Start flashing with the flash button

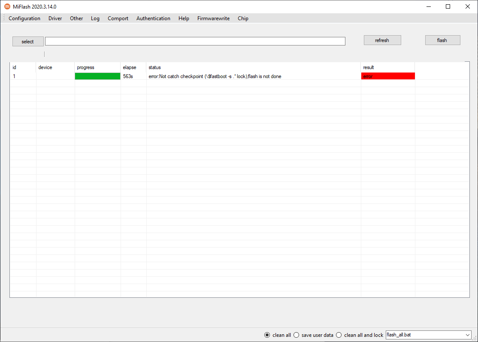442,40
